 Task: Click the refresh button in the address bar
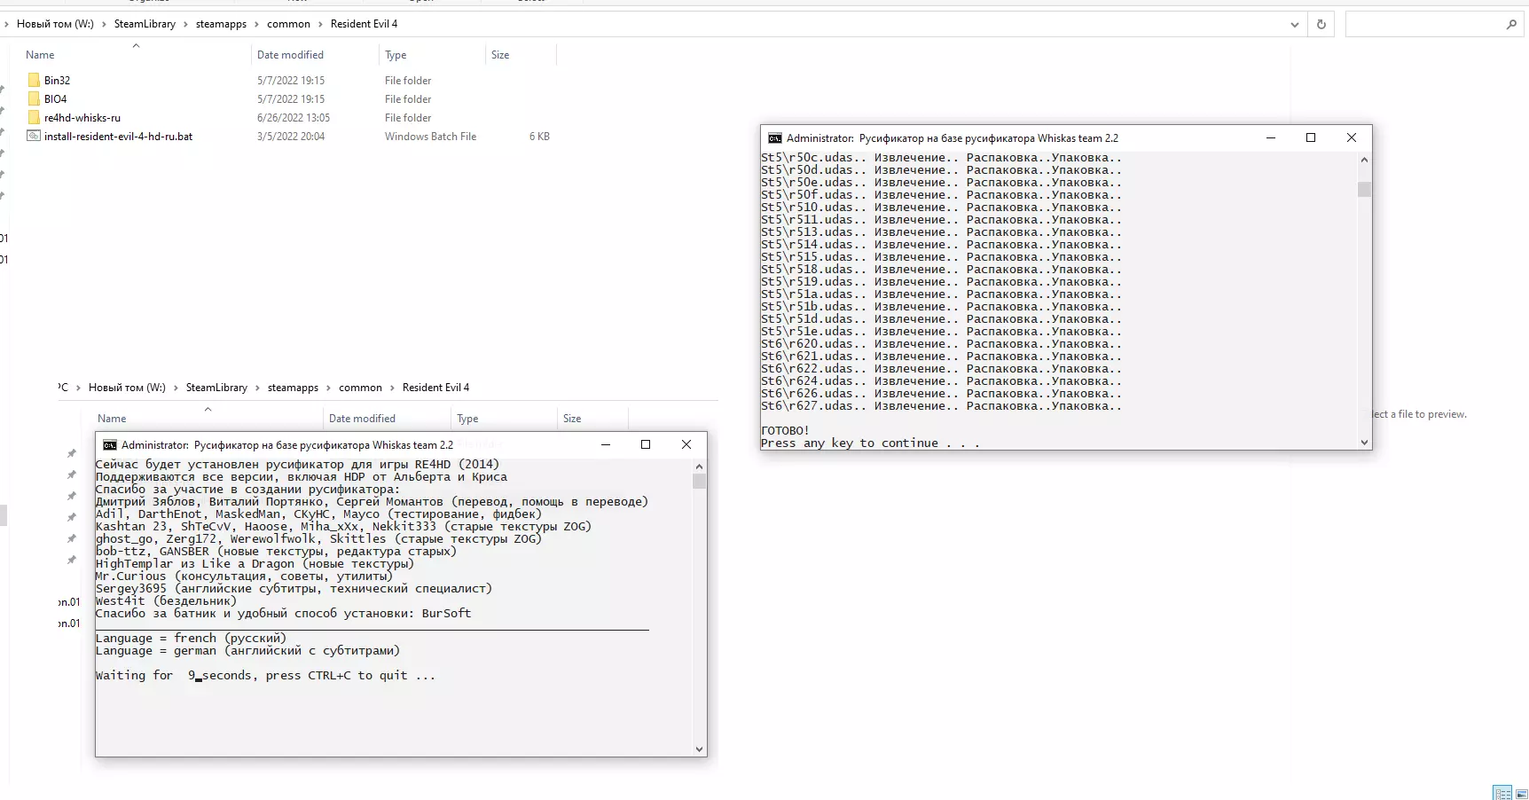pos(1321,24)
